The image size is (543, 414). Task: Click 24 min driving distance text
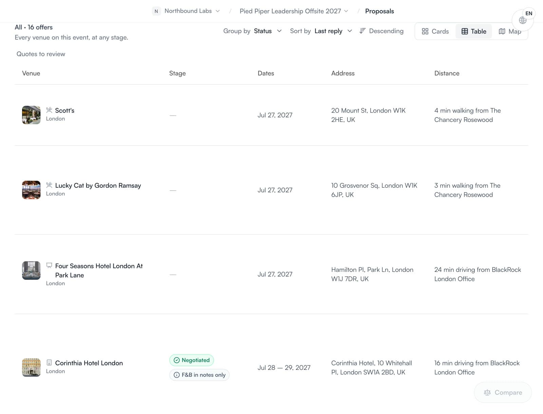[x=478, y=274]
